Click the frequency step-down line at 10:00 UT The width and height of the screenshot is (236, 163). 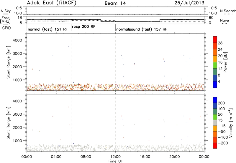tap(101, 21)
